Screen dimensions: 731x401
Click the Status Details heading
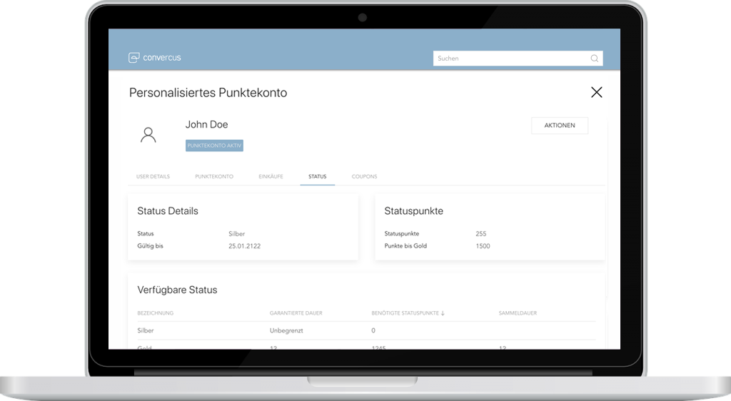(x=167, y=211)
